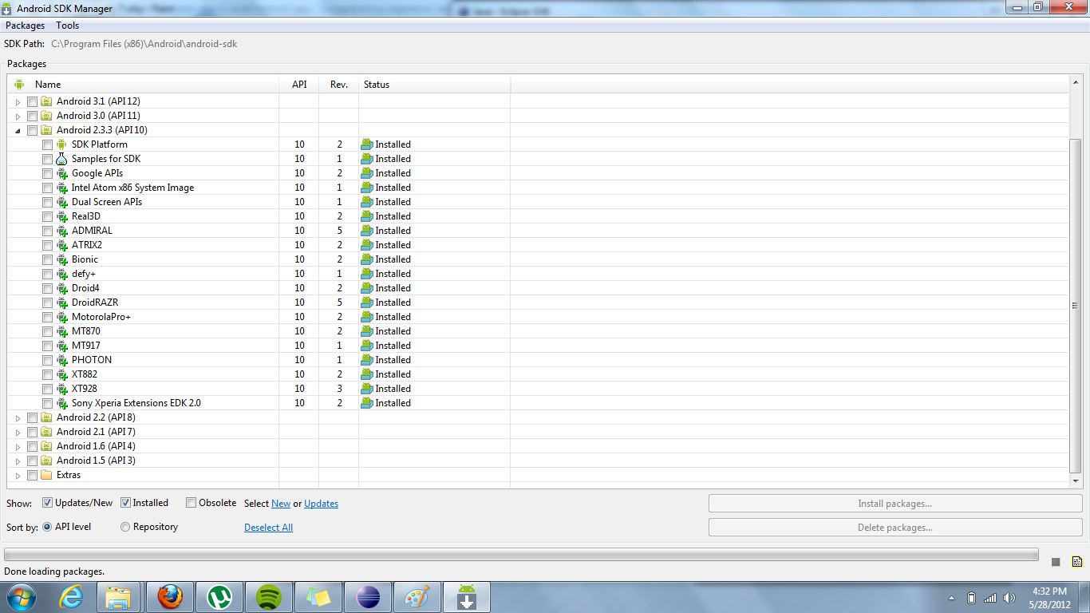Expand Android 3.0 (API 11) node
The width and height of the screenshot is (1090, 613).
click(18, 116)
